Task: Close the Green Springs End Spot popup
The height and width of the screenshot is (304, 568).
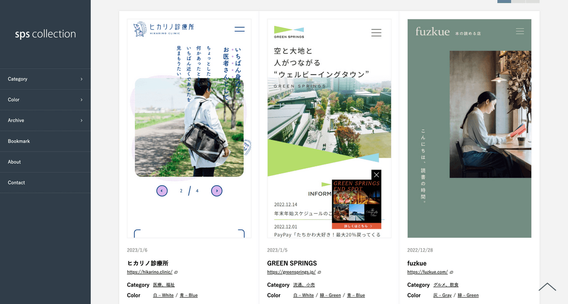Action: point(376,175)
